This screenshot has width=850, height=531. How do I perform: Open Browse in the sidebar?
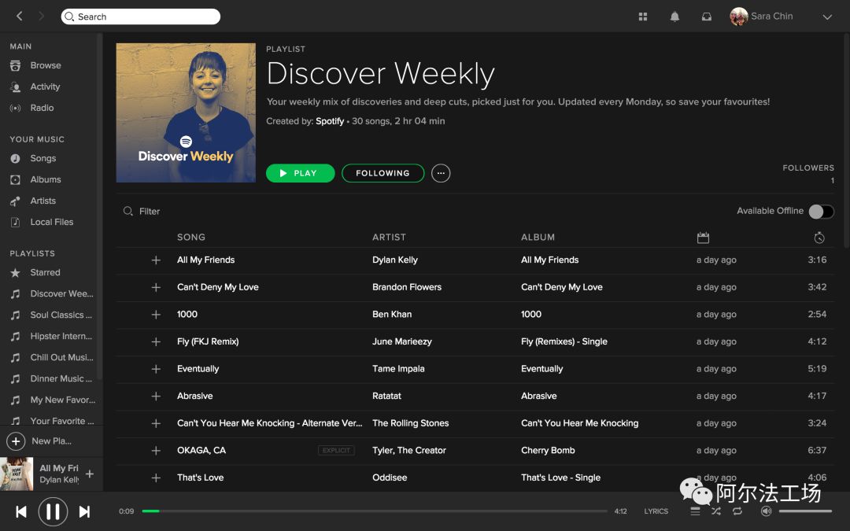coord(45,65)
